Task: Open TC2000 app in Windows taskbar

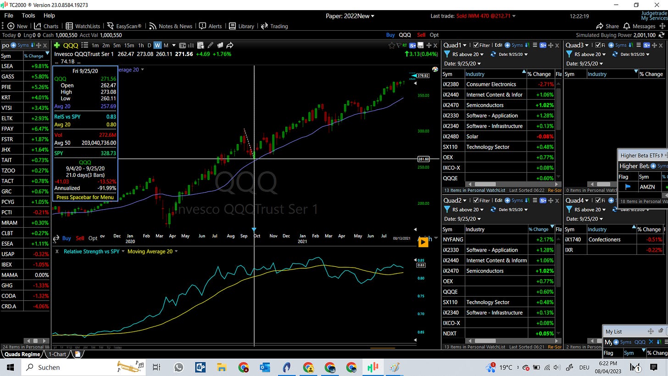Action: (373, 367)
